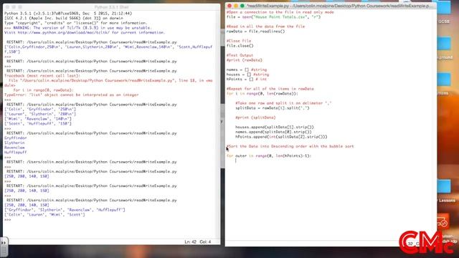Click the '#Open a connection to the file' comment
Screen dimensions: 459x258
click(280, 12)
